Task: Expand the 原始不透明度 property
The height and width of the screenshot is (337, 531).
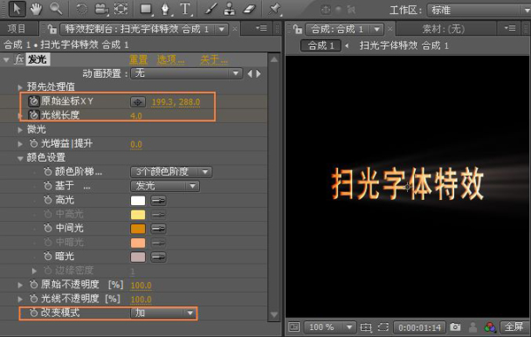Action: pyautogui.click(x=20, y=285)
